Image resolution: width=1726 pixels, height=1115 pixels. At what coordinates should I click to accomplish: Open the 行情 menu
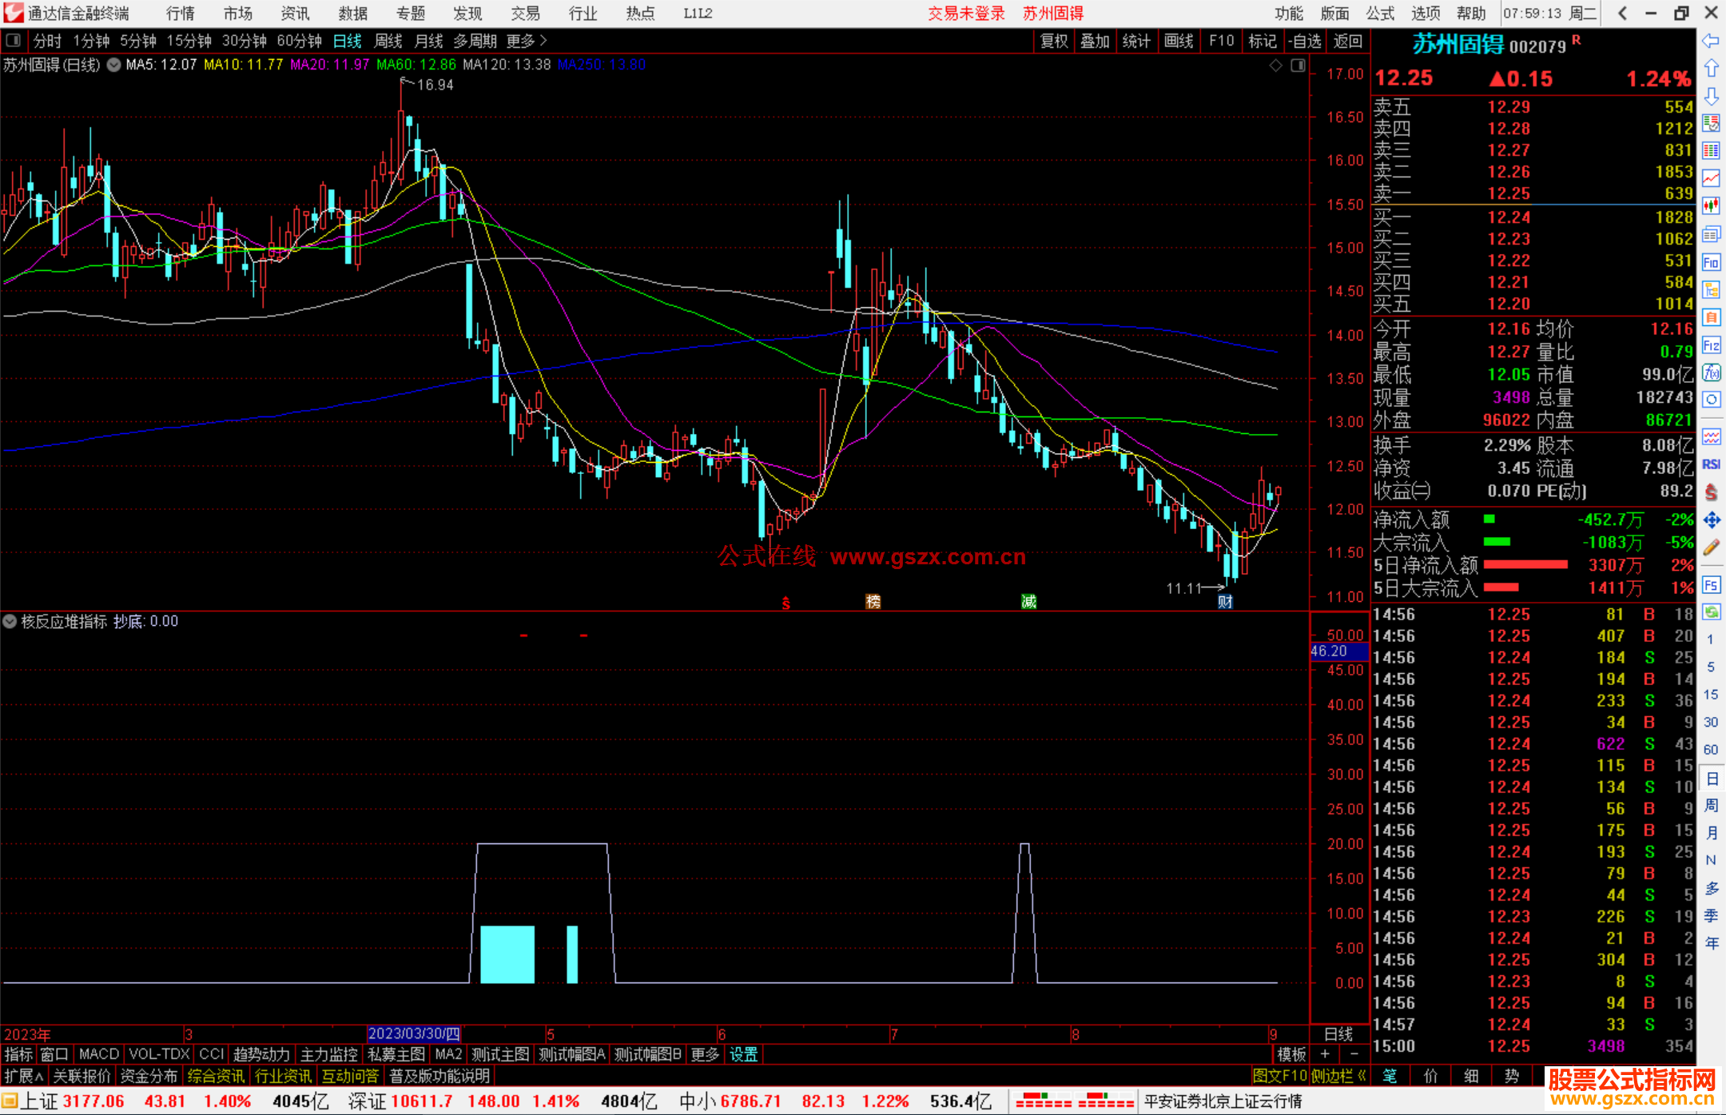pos(181,14)
